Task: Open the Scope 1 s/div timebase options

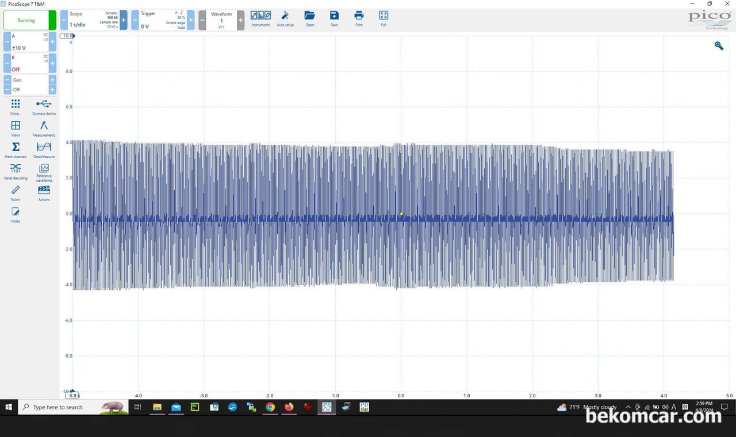Action: tap(93, 20)
